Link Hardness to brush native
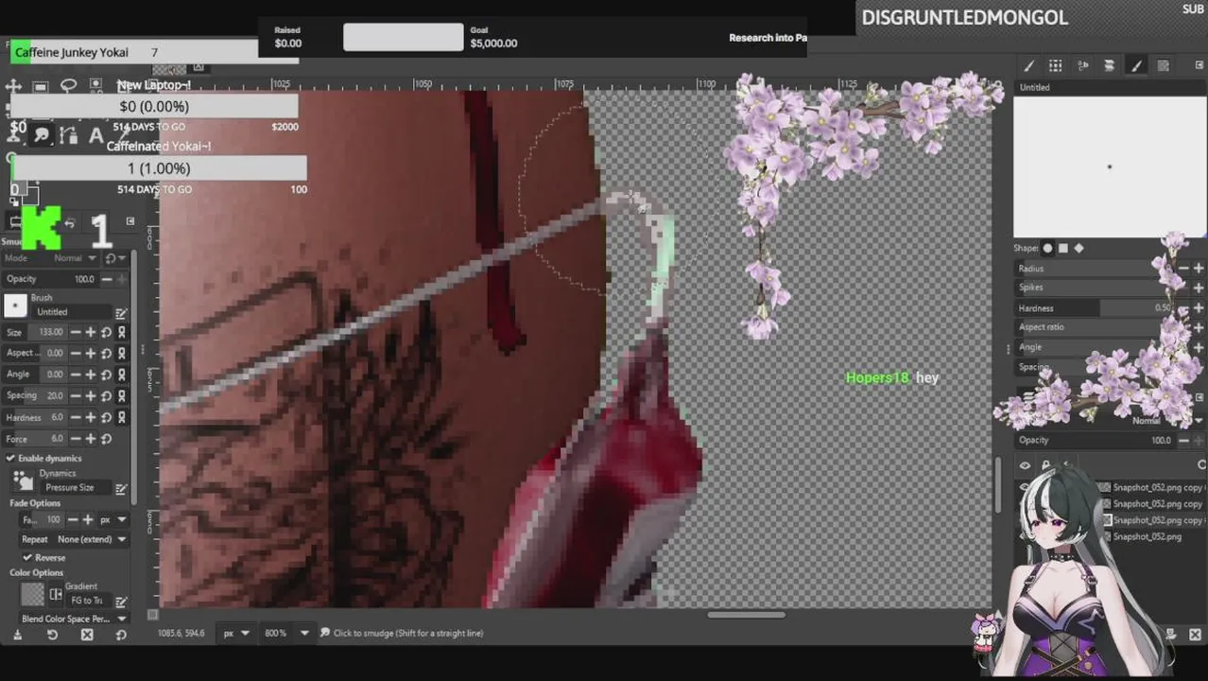Image resolution: width=1208 pixels, height=681 pixels. (x=122, y=417)
